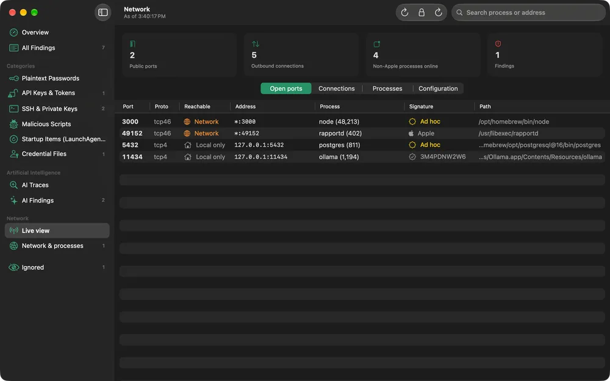
Task: Click address 127.0.0.1:5432
Action: pyautogui.click(x=259, y=145)
